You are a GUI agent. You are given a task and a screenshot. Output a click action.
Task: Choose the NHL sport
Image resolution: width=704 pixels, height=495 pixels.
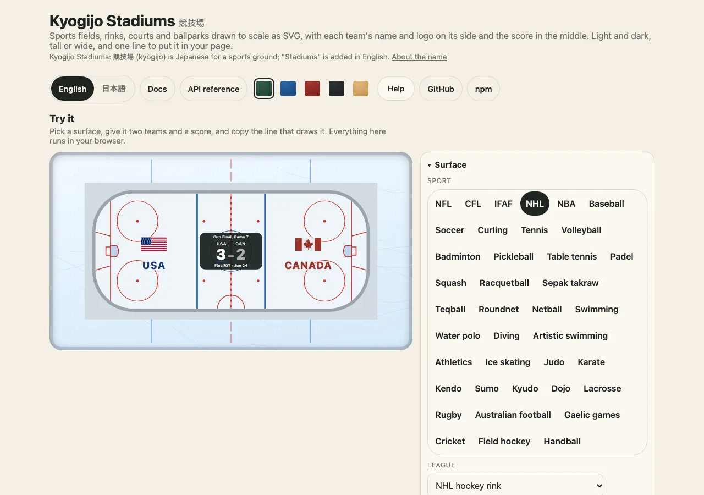coord(535,204)
